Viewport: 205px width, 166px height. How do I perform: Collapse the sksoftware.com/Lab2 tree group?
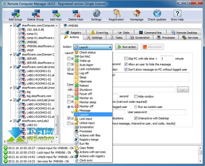tap(11, 121)
